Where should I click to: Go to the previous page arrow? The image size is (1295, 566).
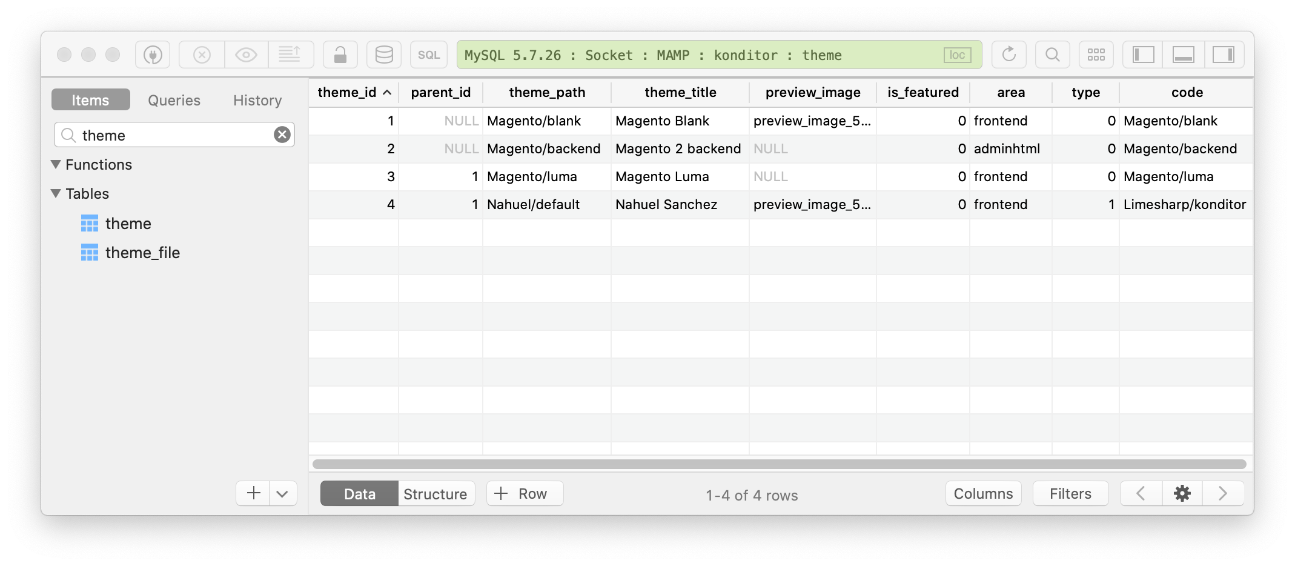1141,494
